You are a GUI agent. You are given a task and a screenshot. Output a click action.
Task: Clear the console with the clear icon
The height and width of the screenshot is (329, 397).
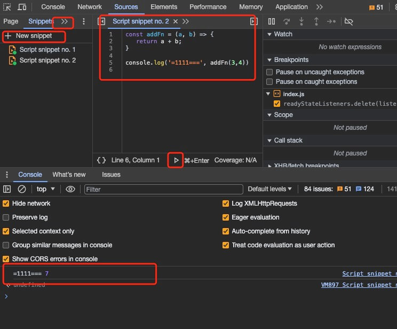[x=22, y=189]
